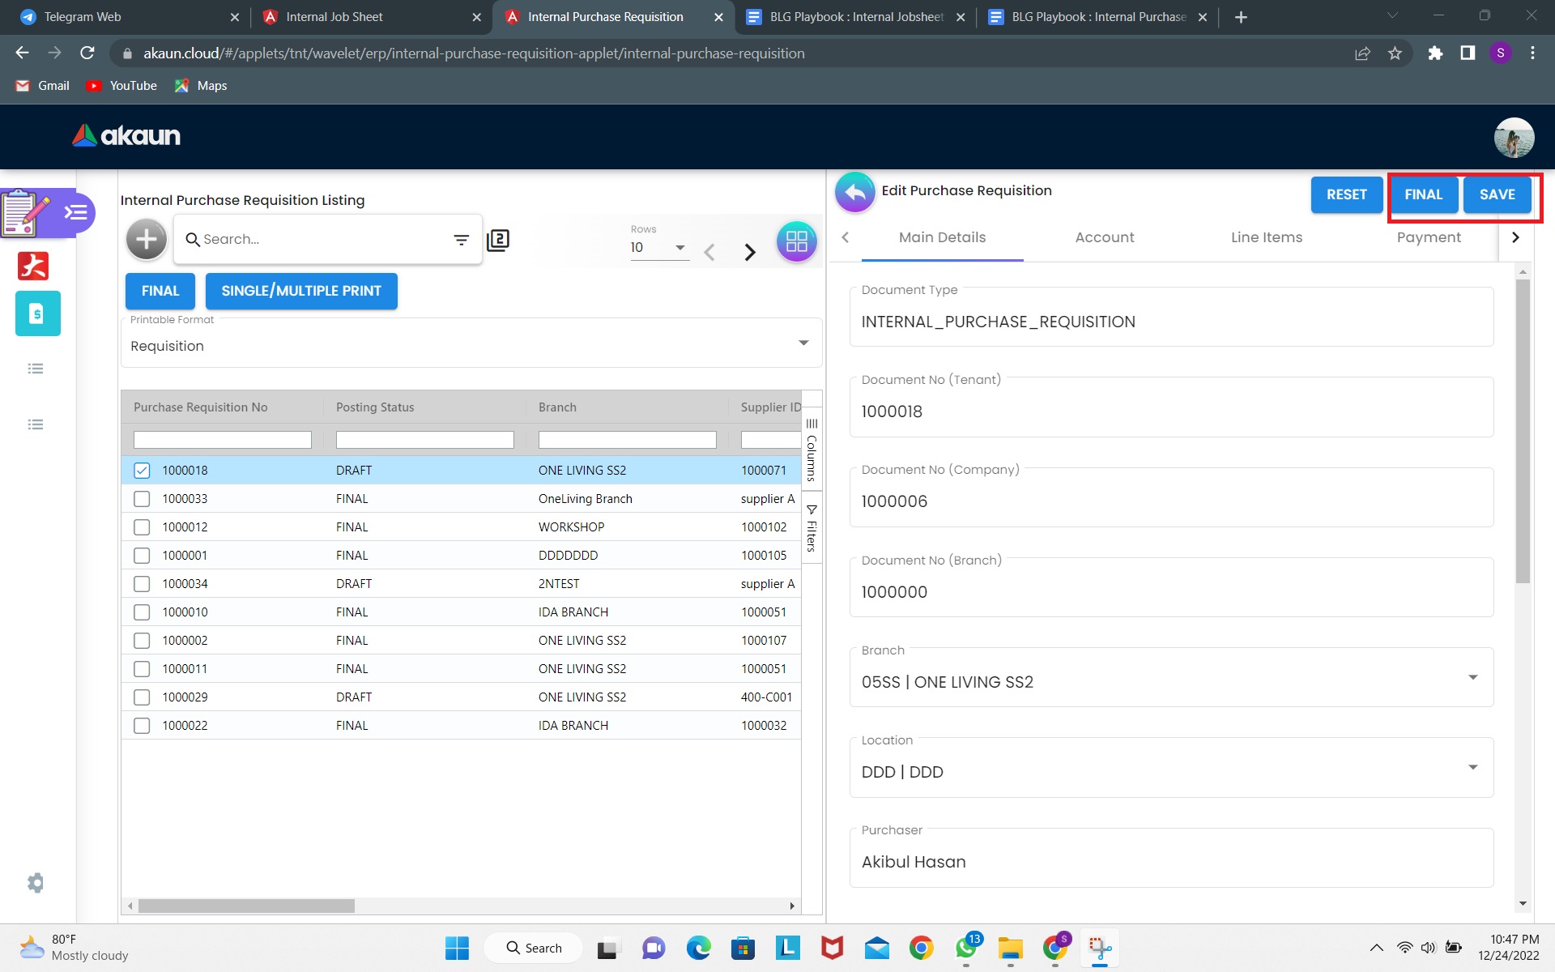
Task: Click the plus icon to add requisition
Action: 147,239
